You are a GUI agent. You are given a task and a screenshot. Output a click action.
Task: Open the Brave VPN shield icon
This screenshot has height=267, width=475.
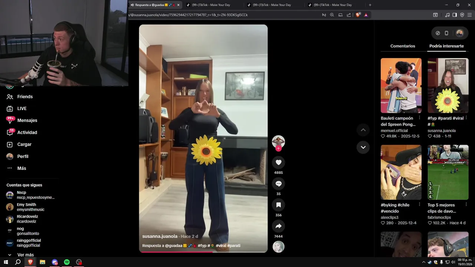point(462,15)
